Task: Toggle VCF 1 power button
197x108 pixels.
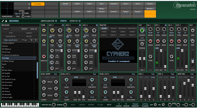Action: click(166, 25)
